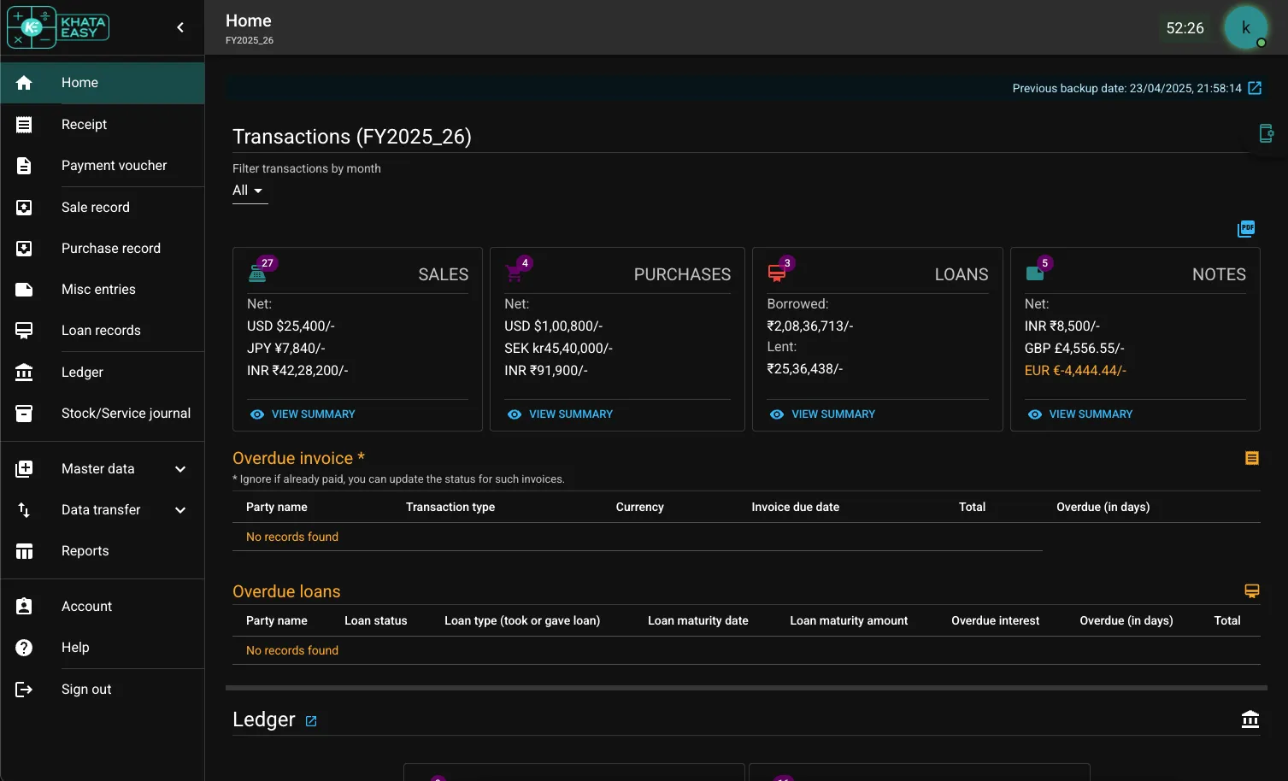Open the Ledger external link icon

(x=311, y=721)
